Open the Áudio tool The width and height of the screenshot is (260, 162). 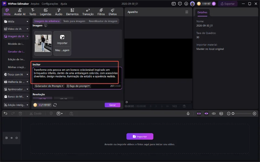[59, 12]
